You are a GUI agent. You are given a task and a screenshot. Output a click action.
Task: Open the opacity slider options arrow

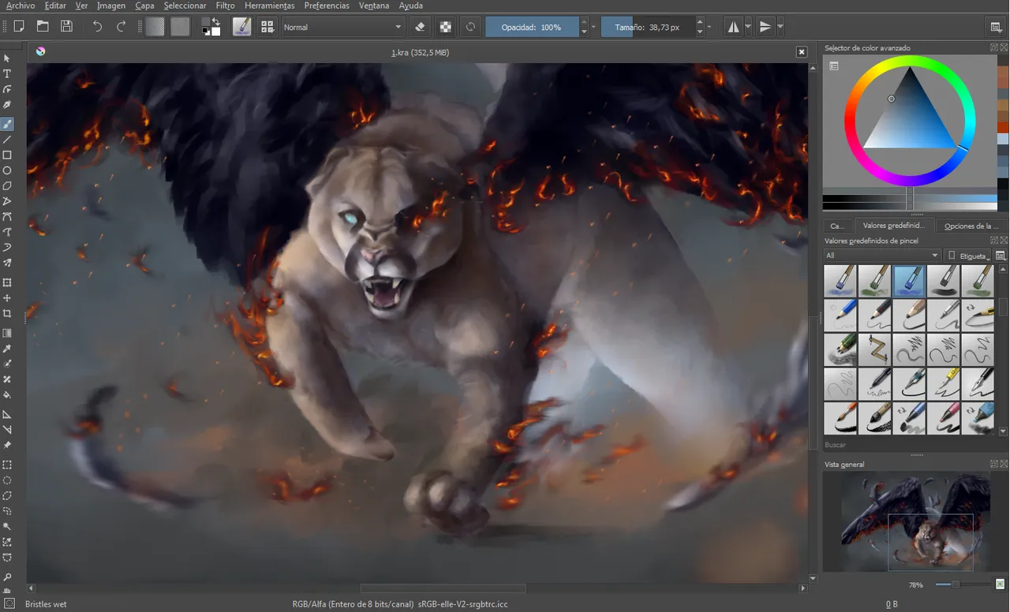point(593,27)
